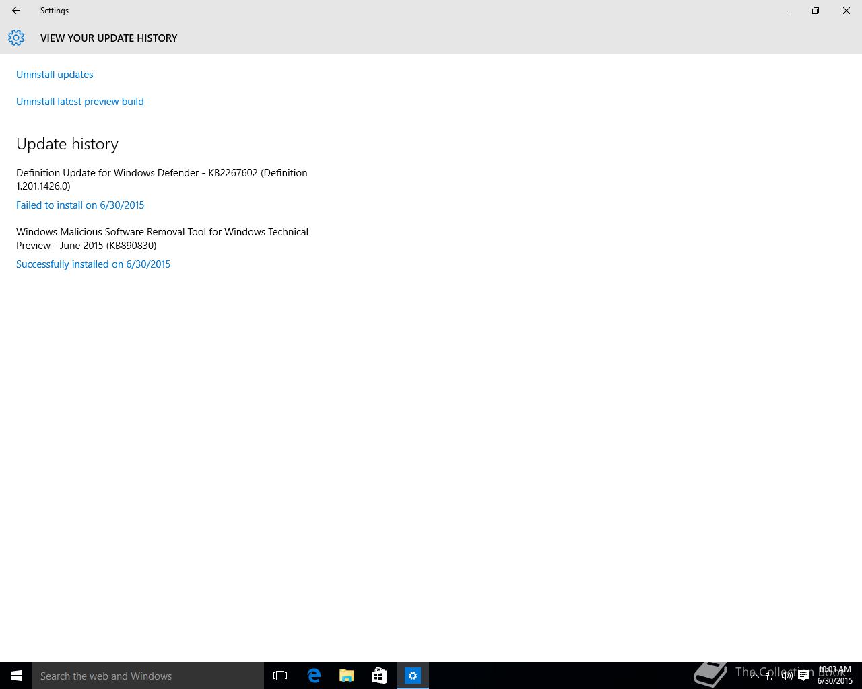Expand the hidden system tray icons chevron

point(755,676)
